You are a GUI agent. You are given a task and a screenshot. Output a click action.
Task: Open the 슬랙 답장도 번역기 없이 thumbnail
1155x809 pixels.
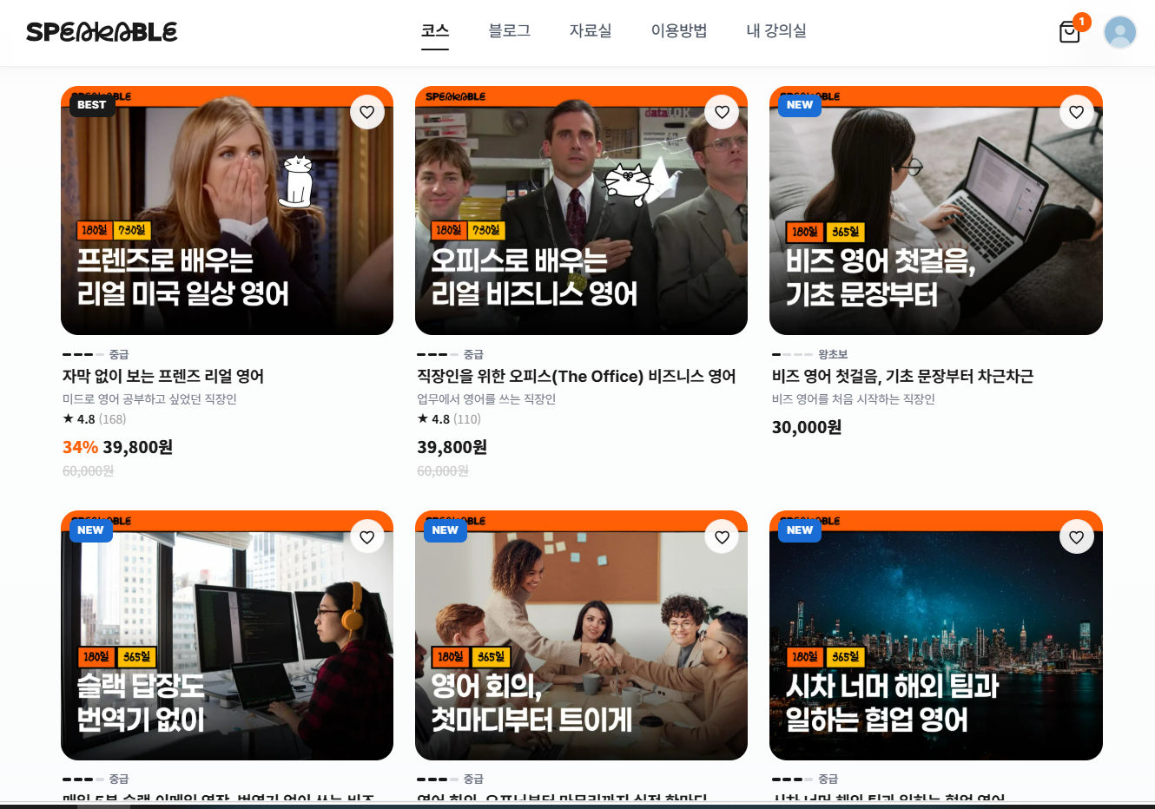[227, 635]
